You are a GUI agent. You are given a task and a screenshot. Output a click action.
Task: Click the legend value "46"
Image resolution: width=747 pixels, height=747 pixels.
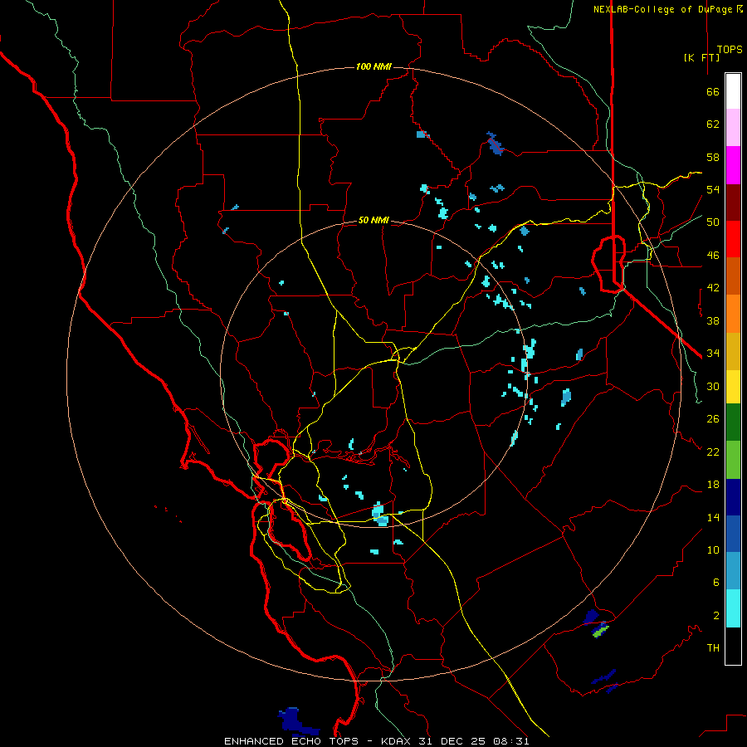click(x=713, y=256)
